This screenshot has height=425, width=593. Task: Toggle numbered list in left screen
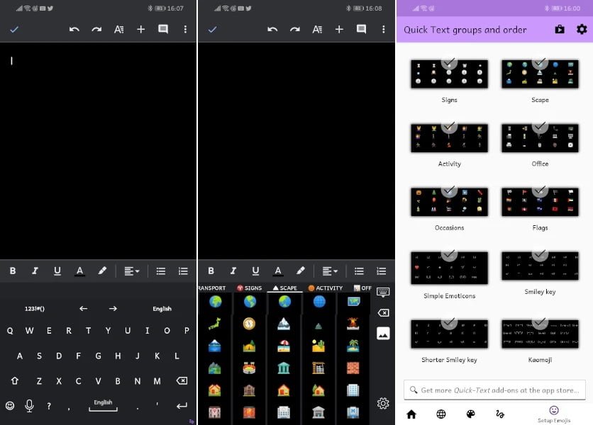pos(184,271)
